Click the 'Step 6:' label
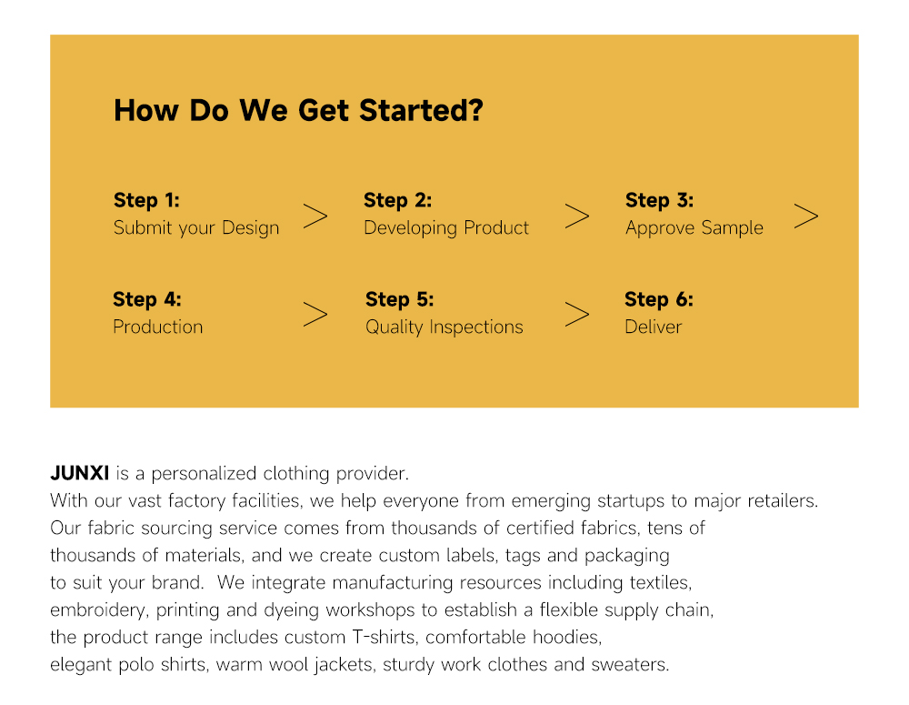This screenshot has width=909, height=705. click(x=658, y=299)
